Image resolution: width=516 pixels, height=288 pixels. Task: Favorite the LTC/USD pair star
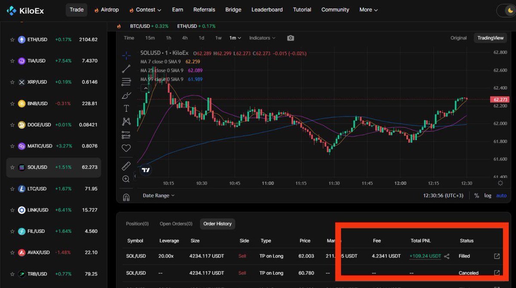coord(12,189)
